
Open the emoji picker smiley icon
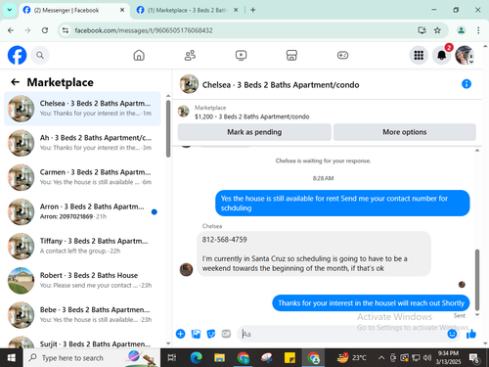(452, 334)
